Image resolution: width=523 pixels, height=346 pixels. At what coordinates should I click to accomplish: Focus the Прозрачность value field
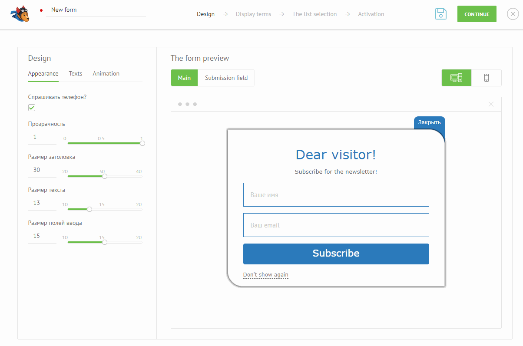[x=43, y=137]
